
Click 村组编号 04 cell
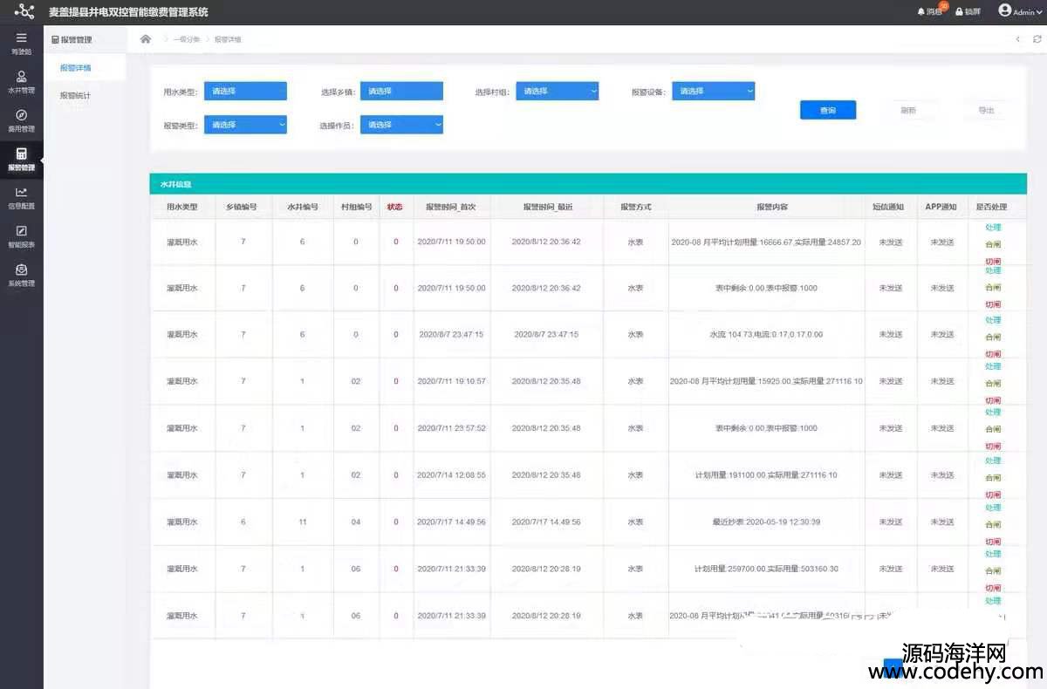[x=356, y=522]
